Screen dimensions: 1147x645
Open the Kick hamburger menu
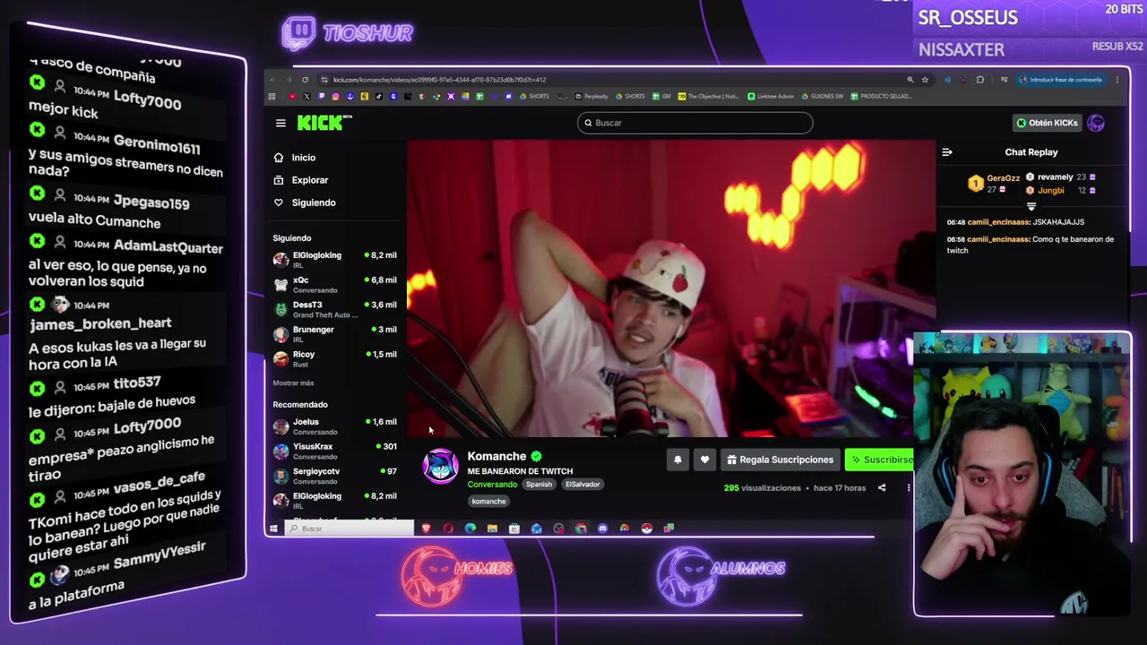[280, 124]
